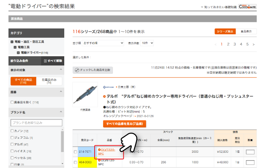
Task: Check the デルボ brand checkbox
Action: (12, 144)
